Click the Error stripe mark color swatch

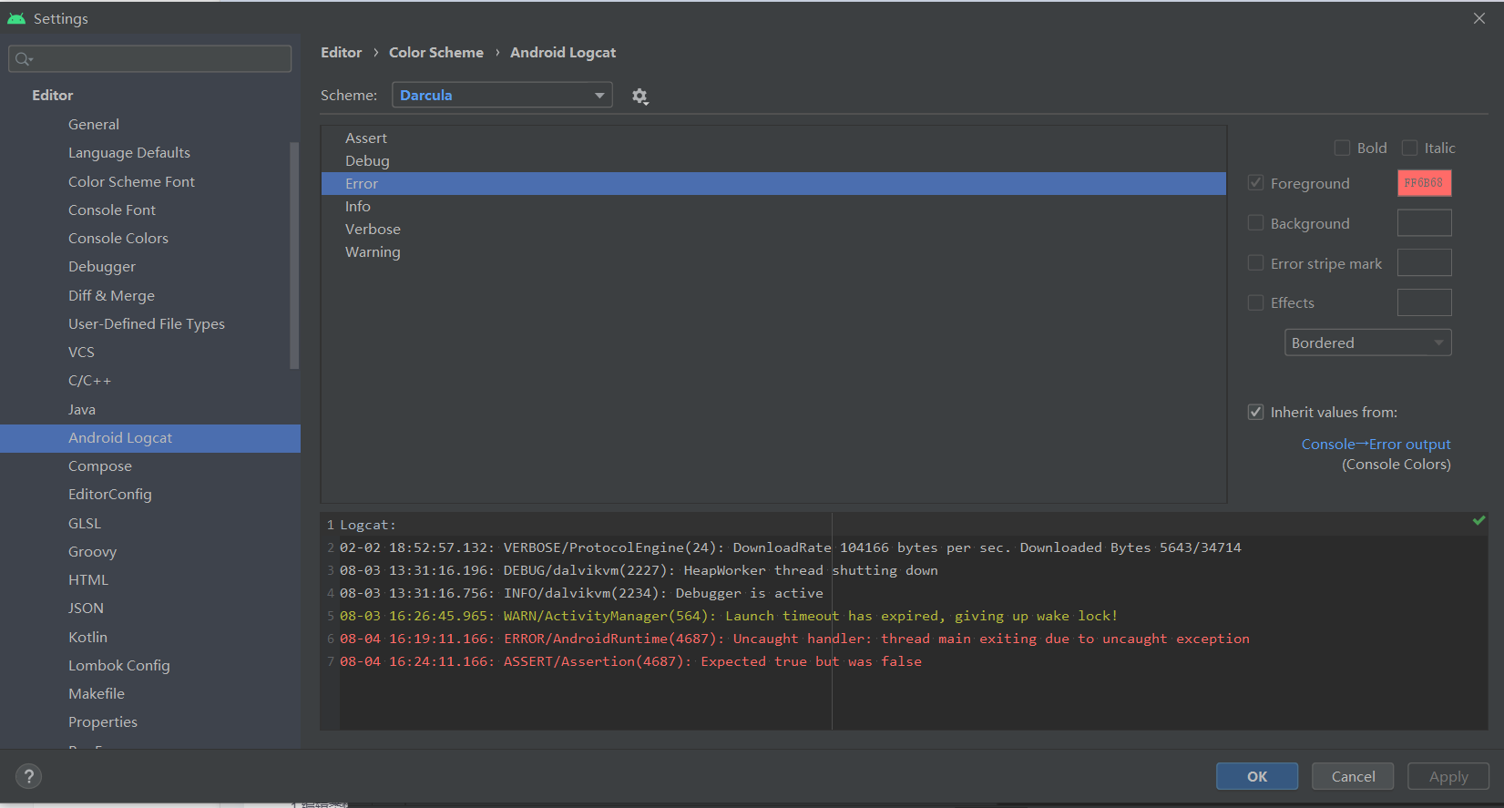click(1424, 263)
